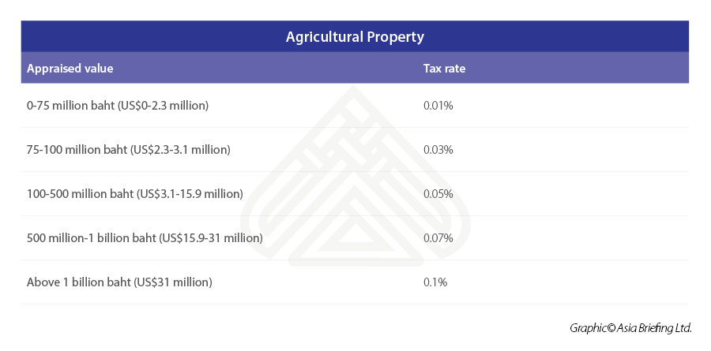Viewport: 711px width, 351px height.
Task: Click the Agricultural Property table title
Action: pos(355,37)
